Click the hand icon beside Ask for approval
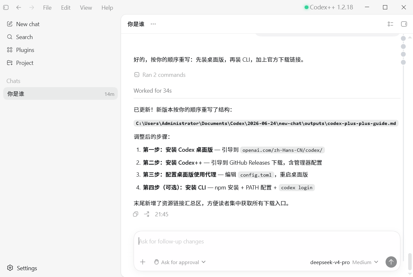413x277 pixels. [156, 262]
